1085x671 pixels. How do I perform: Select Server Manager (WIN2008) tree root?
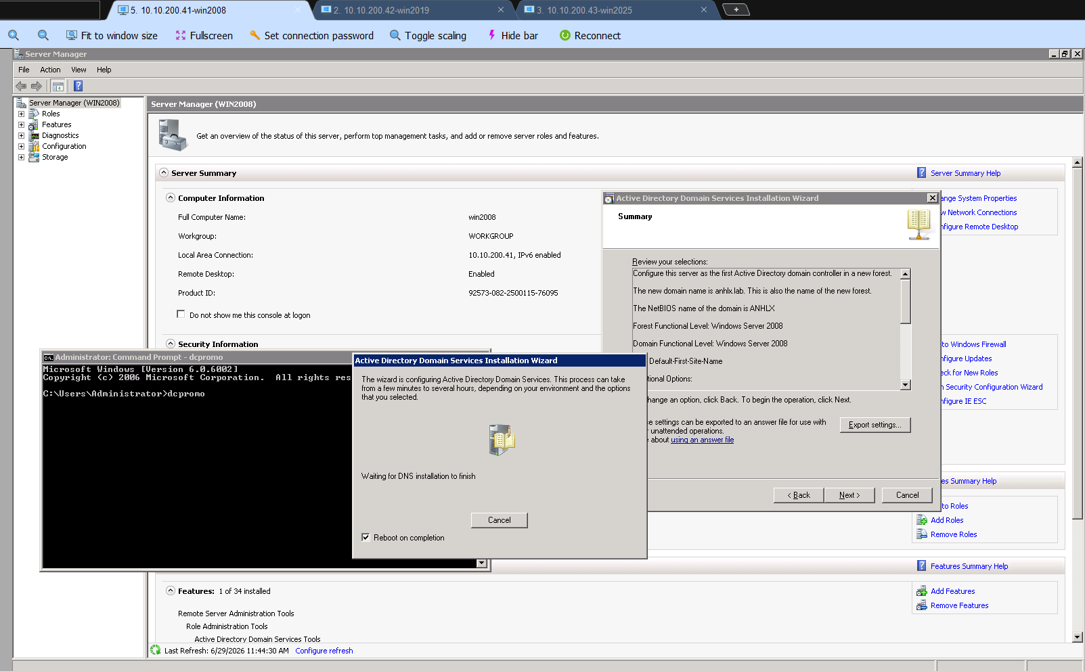74,103
